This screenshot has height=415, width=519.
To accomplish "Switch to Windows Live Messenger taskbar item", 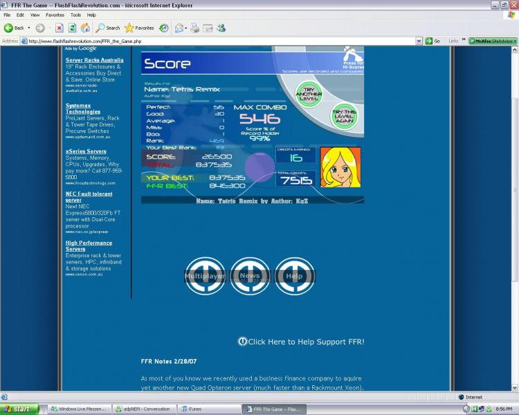I will click(x=78, y=409).
